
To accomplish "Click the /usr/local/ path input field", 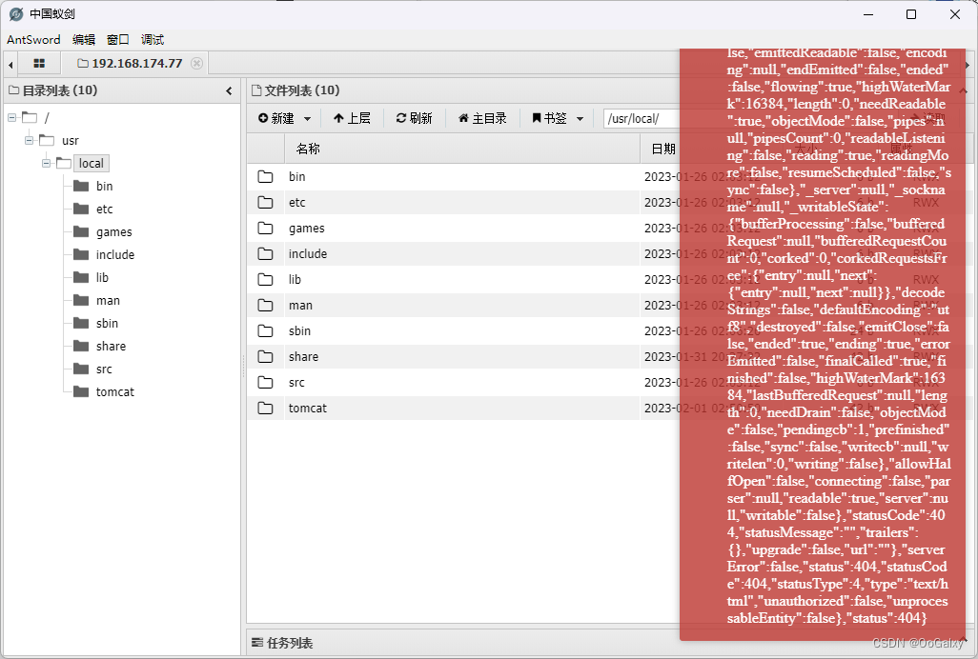I will click(642, 118).
